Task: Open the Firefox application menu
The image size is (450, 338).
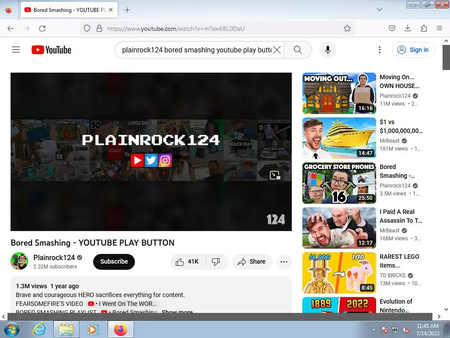Action: (439, 28)
